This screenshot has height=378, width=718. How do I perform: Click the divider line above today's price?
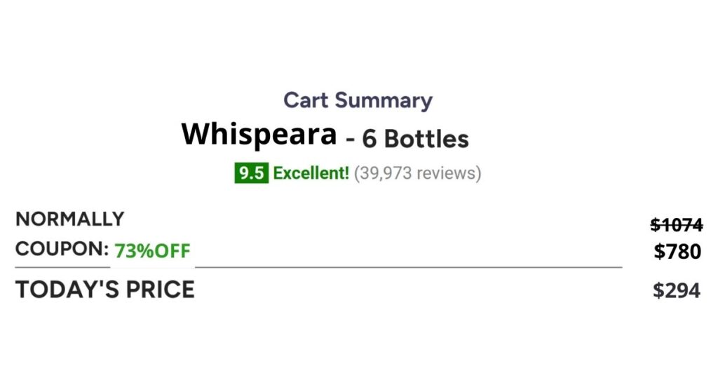[318, 267]
